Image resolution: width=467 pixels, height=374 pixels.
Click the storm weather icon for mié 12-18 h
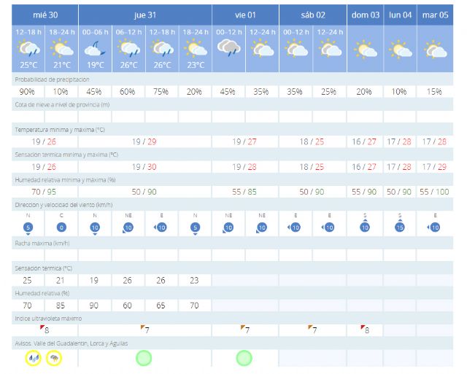coord(28,50)
